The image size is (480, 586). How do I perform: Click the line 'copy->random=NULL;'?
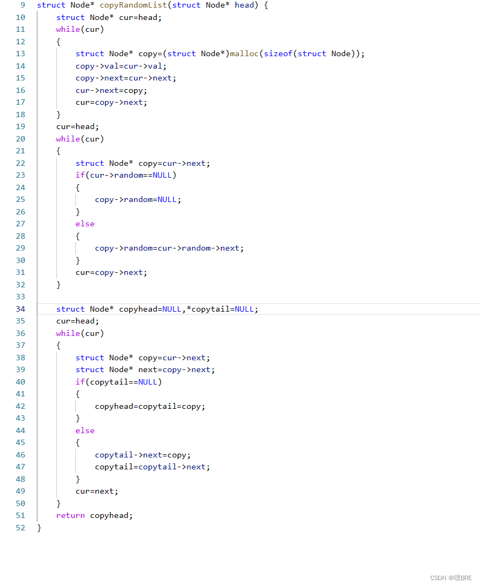click(x=138, y=200)
